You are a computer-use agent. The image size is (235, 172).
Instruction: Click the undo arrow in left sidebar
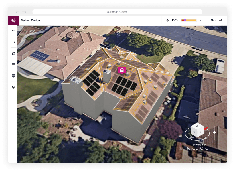14,31
